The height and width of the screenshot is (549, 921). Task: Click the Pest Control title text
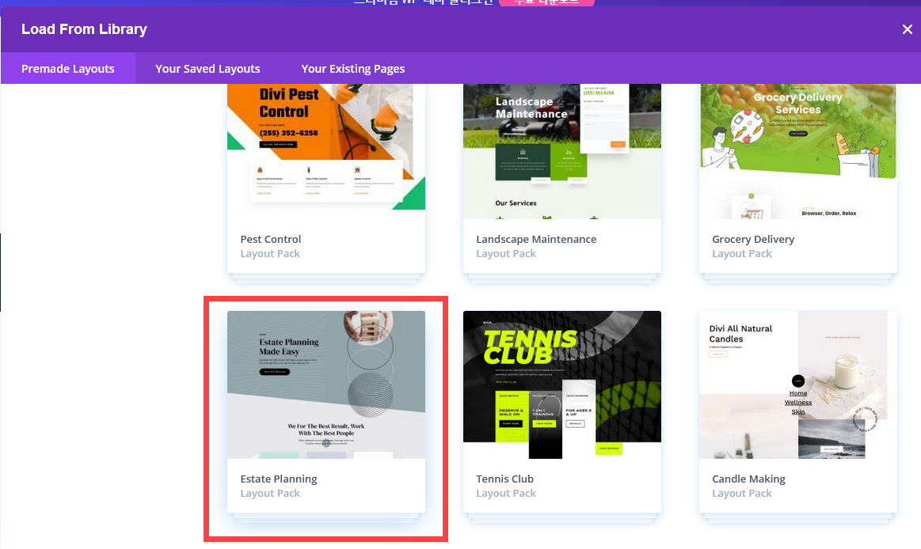[271, 240]
